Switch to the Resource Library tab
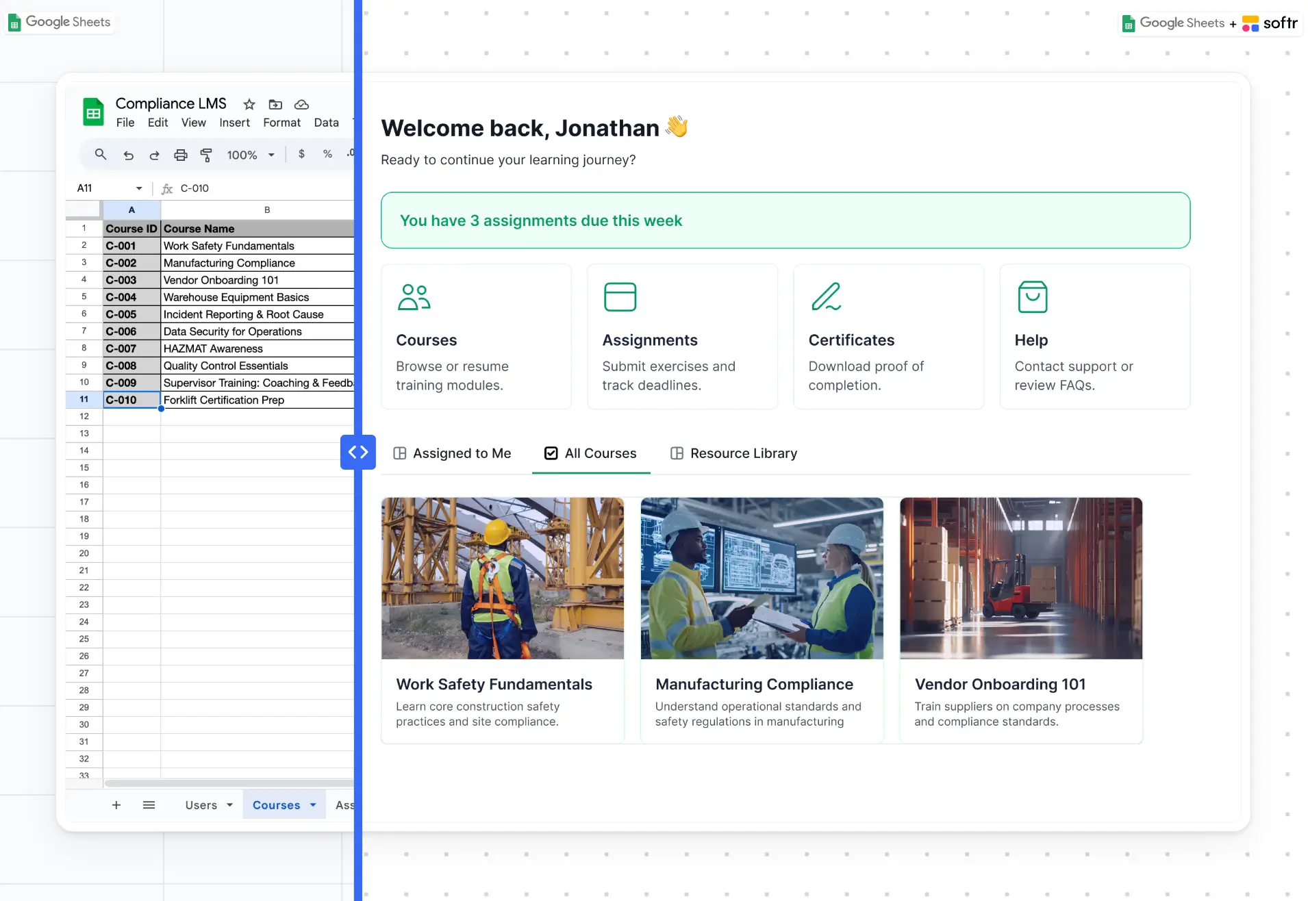The height and width of the screenshot is (901, 1308). tap(733, 453)
